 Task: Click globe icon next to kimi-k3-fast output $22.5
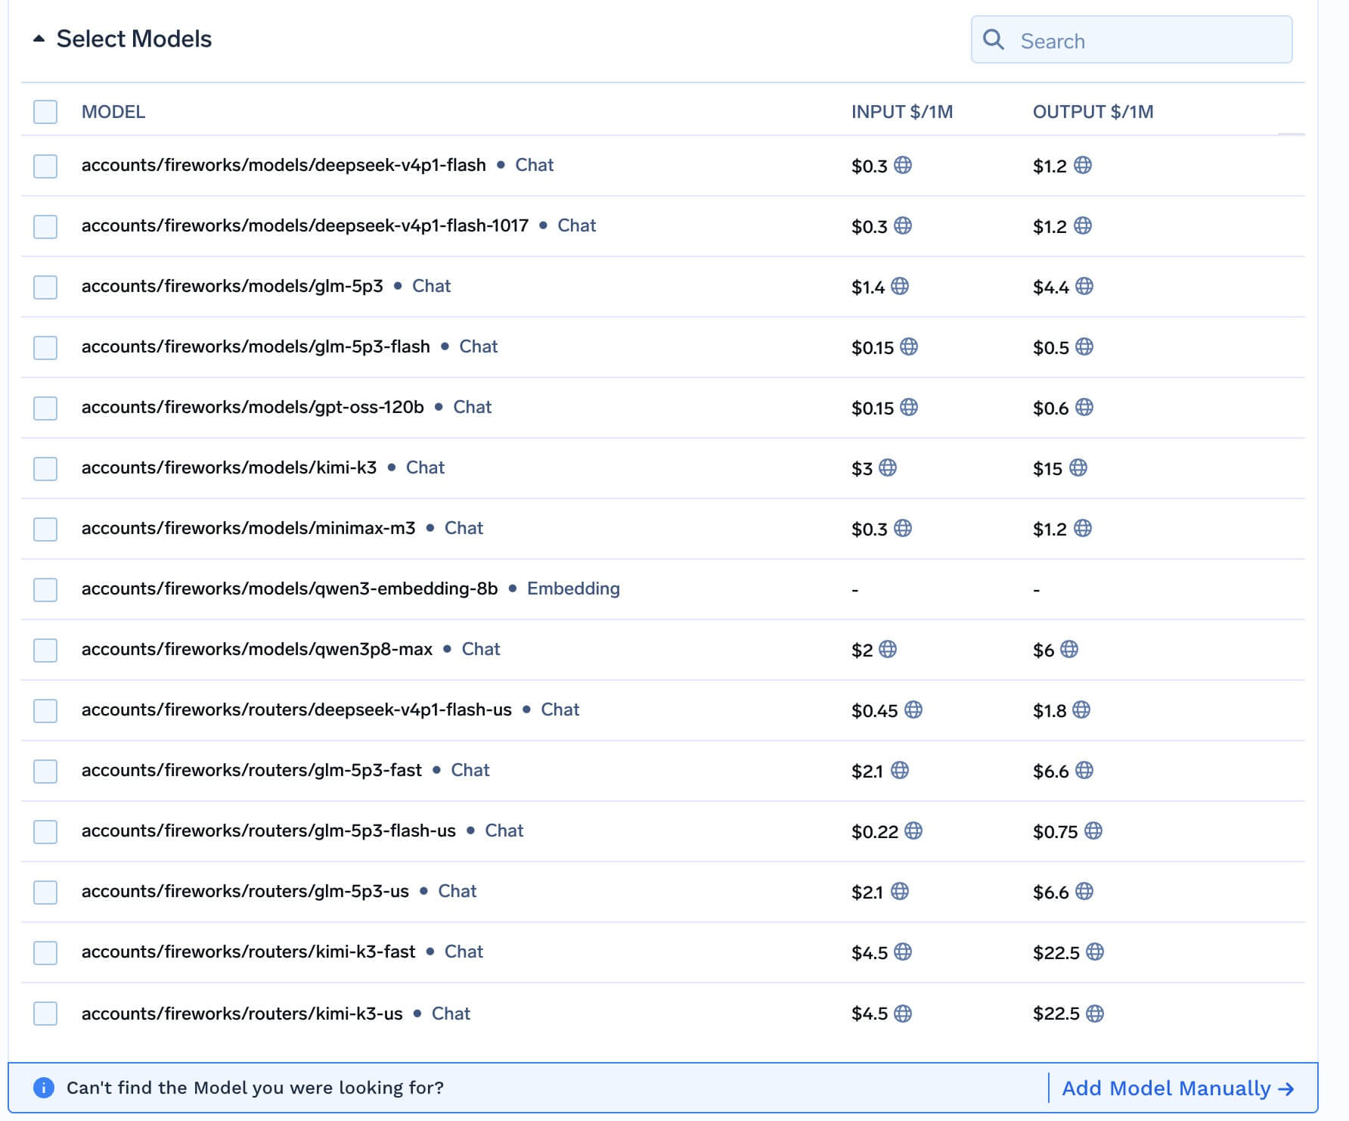[1095, 952]
